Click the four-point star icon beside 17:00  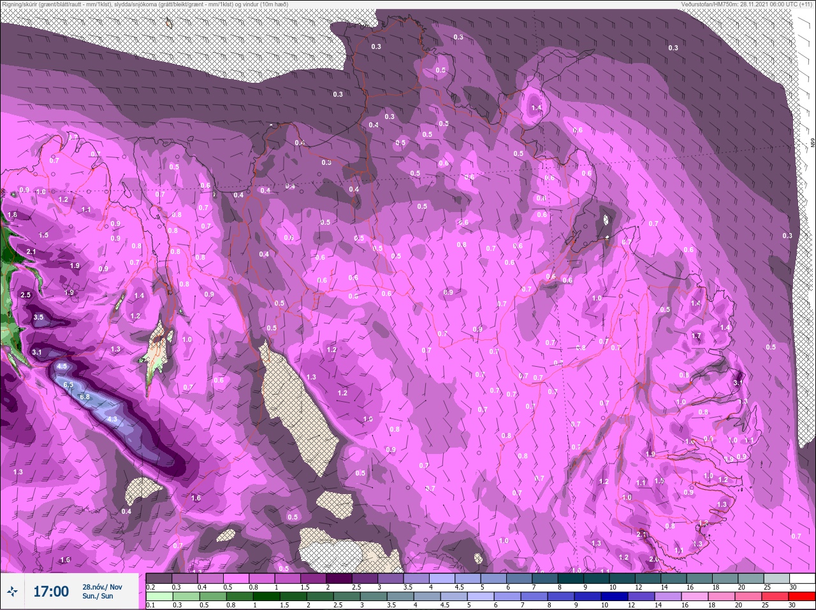pos(13,592)
